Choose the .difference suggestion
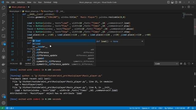Screen dimensions: 196x110 [64, 53]
